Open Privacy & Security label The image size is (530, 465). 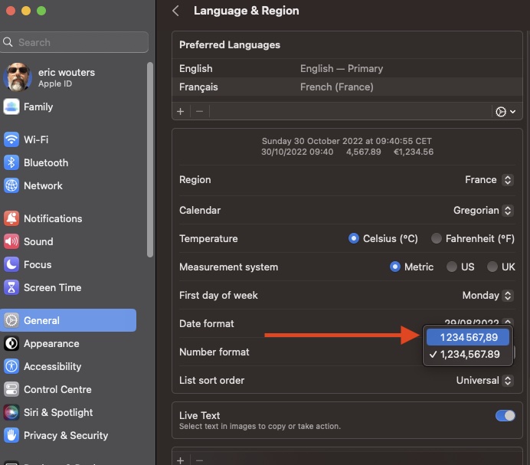[x=66, y=436]
